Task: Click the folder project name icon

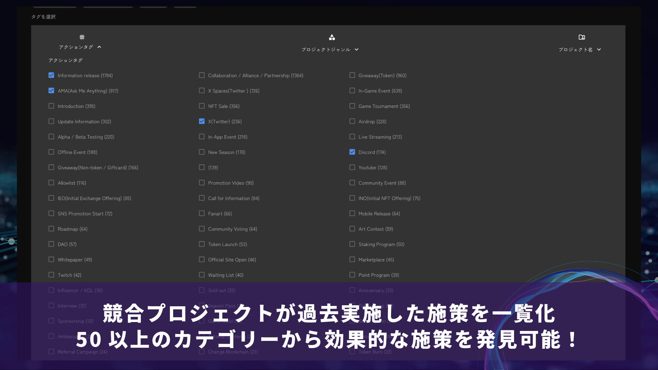Action: pyautogui.click(x=582, y=37)
